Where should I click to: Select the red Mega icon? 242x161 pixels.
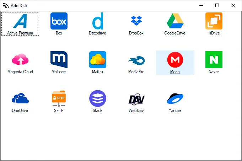point(175,60)
